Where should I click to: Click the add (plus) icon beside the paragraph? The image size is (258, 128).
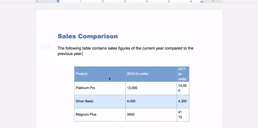[x=43, y=48]
